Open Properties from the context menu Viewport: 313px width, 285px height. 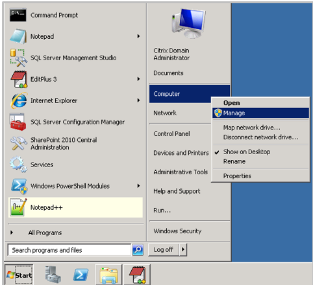click(x=260, y=176)
